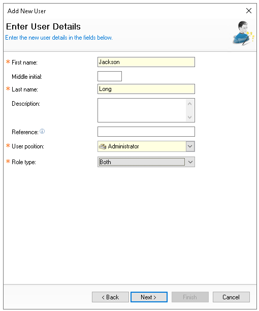This screenshot has width=259, height=311.
Task: Click the Last name field containing Long
Action: click(146, 89)
